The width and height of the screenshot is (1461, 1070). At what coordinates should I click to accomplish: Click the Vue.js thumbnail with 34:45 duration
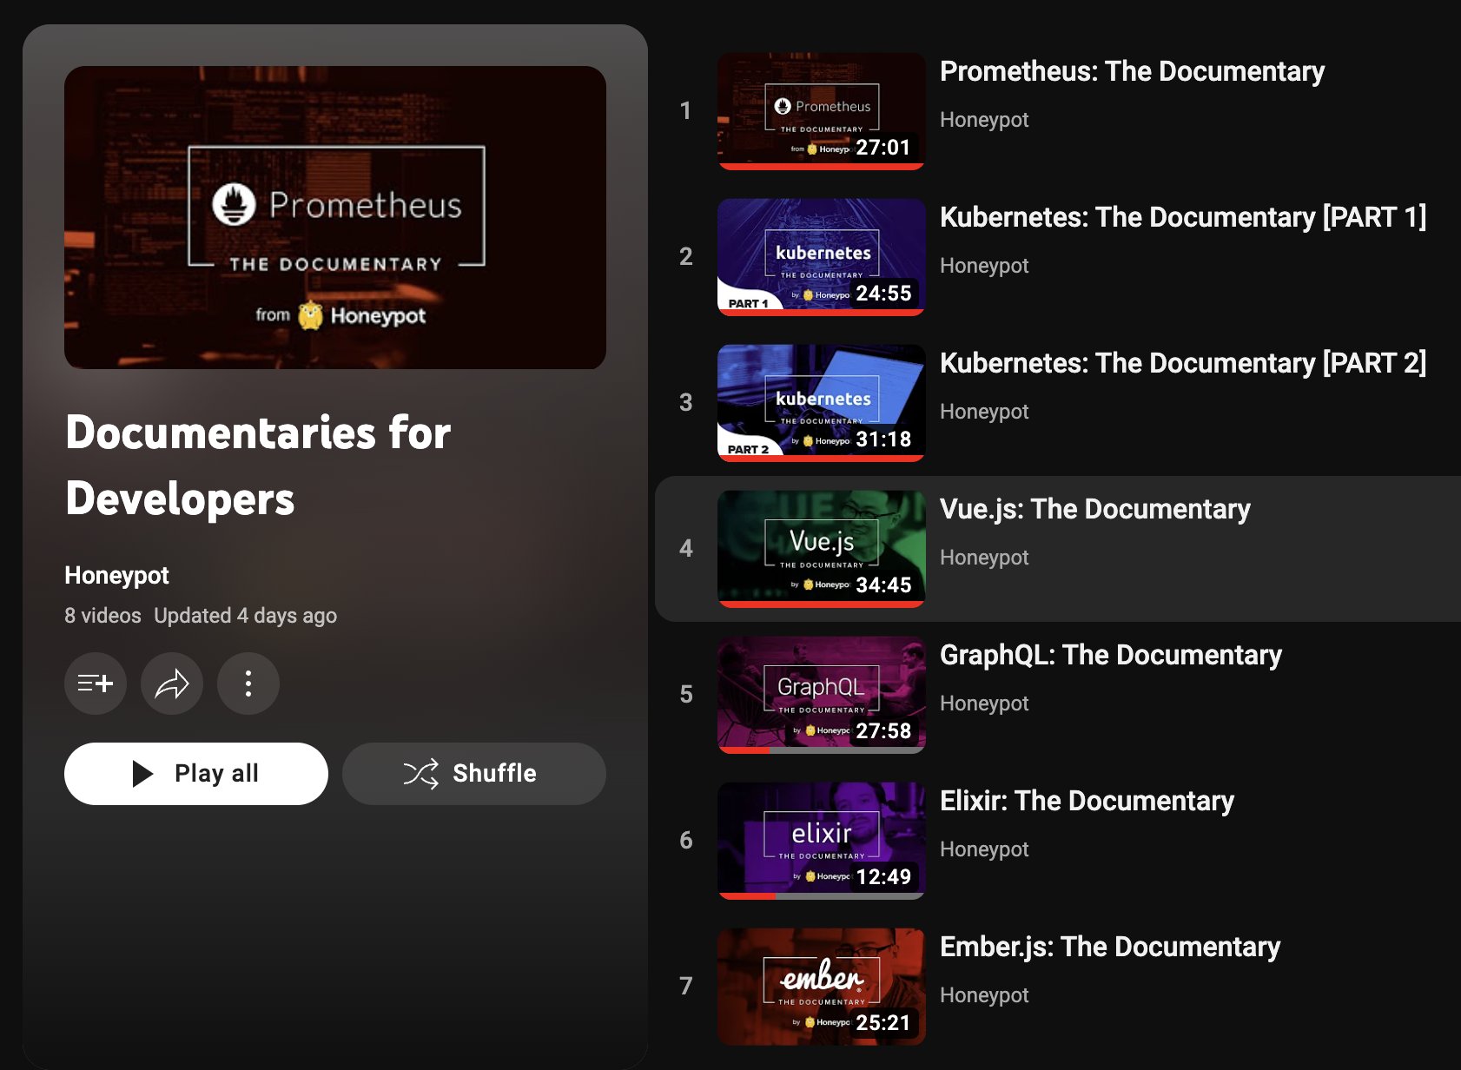(x=822, y=549)
